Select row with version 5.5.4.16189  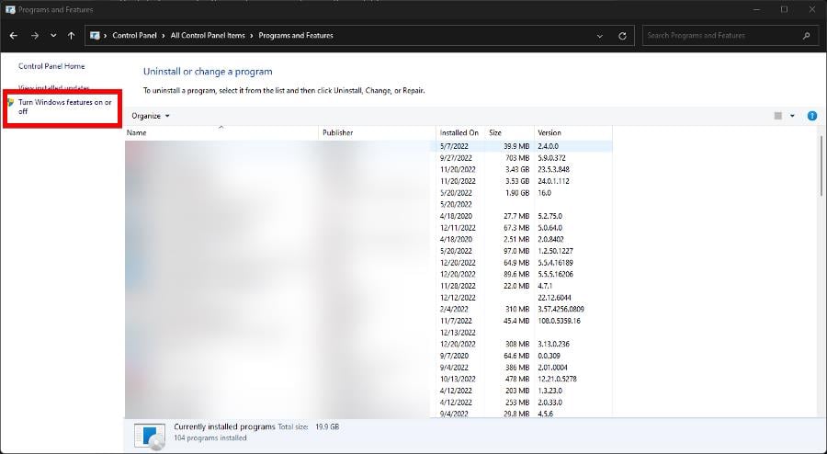[368, 263]
